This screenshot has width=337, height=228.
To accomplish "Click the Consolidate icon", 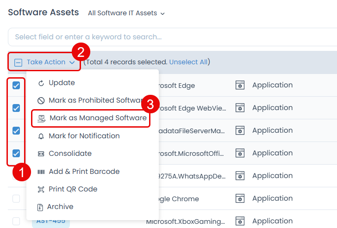I will pos(41,154).
